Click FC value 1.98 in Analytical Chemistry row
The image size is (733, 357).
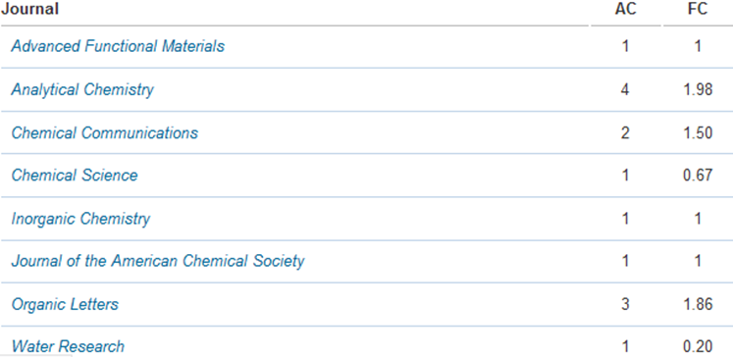tap(698, 89)
